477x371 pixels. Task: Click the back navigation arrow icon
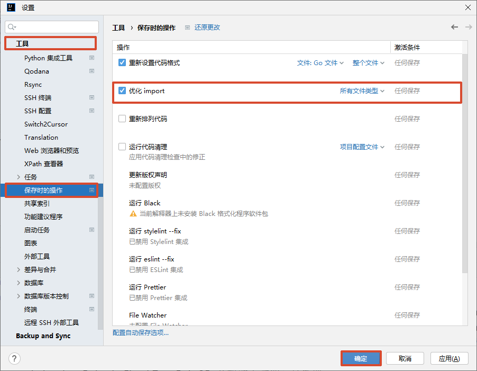[454, 27]
